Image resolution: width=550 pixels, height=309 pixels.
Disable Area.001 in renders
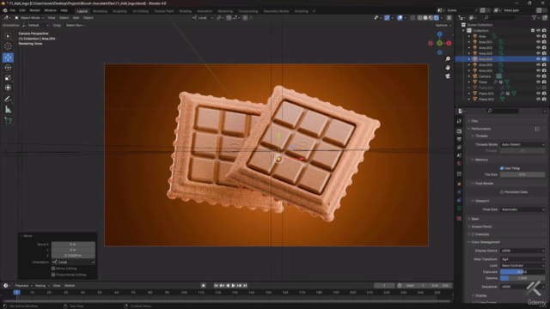tap(544, 42)
